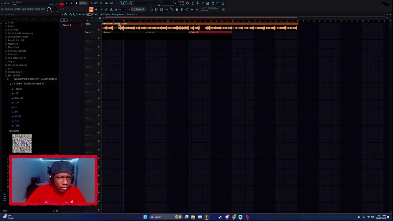Click the stamp tool icon
Image resolution: width=393 pixels, height=221 pixels.
(x=111, y=10)
